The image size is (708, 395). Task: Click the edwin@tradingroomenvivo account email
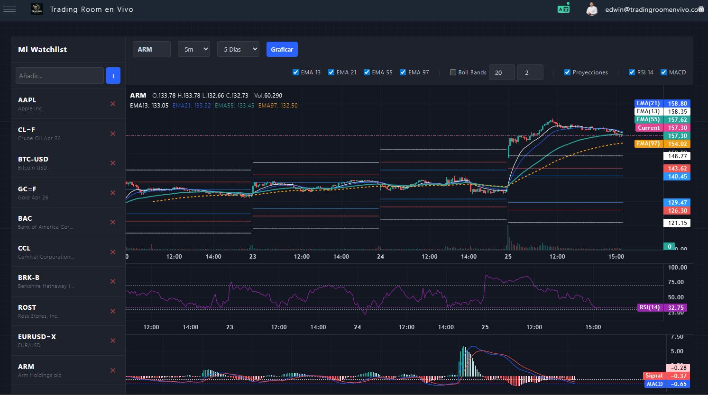(653, 9)
